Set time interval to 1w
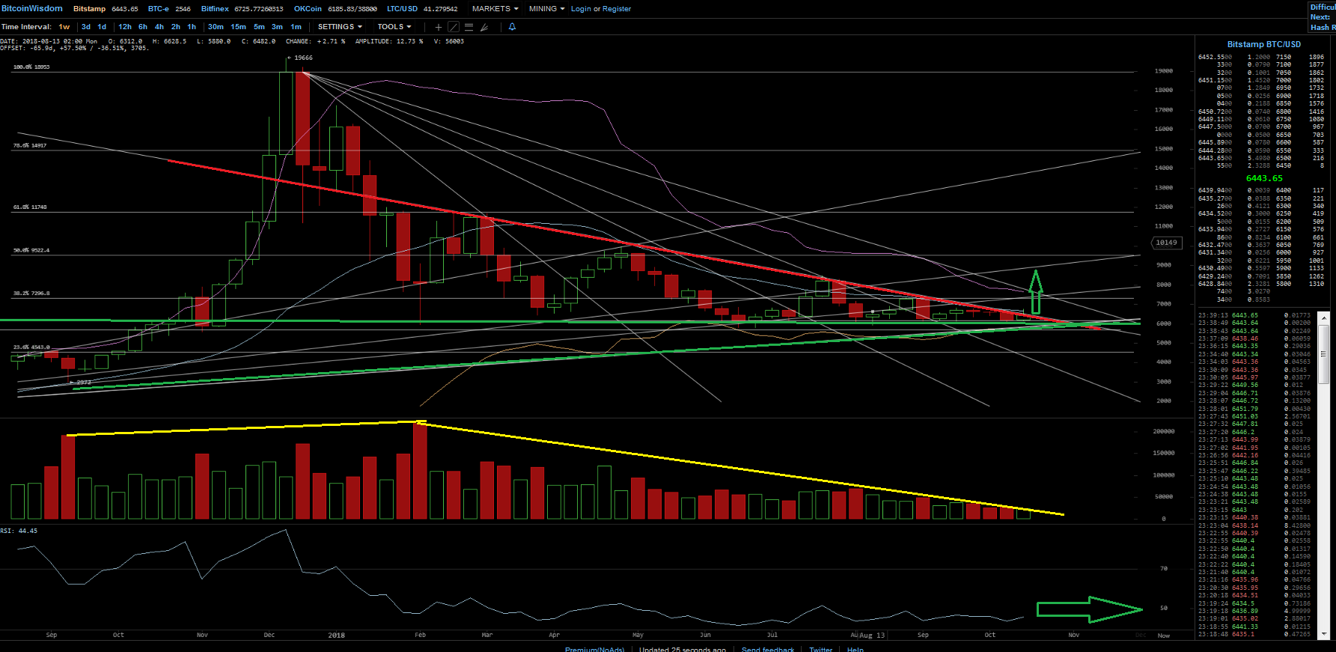This screenshot has width=1336, height=652. pos(64,27)
